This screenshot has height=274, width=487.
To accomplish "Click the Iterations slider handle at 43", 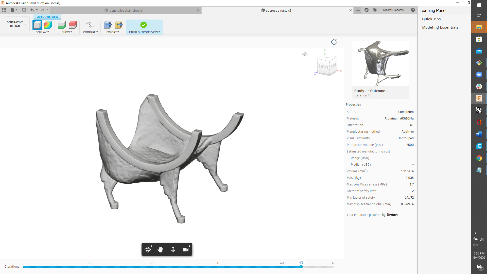I will (x=301, y=267).
